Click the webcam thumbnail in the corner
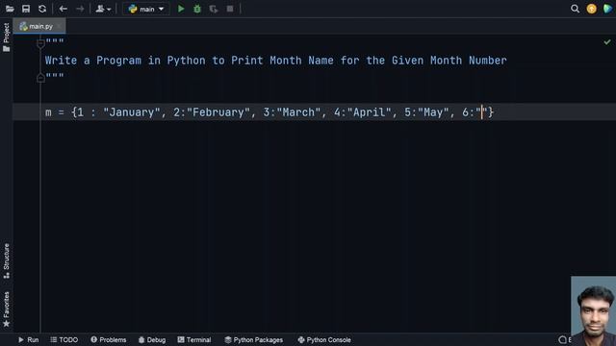This screenshot has width=616, height=346. (x=593, y=310)
